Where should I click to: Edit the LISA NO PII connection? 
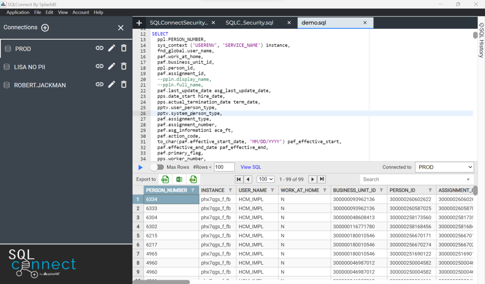click(x=111, y=67)
